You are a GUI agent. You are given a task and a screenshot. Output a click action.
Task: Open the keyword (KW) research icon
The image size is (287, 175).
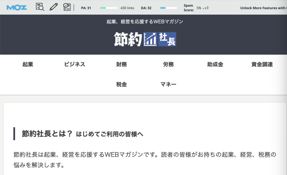(x=67, y=7)
